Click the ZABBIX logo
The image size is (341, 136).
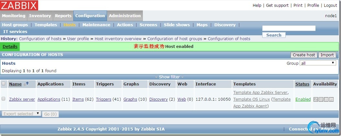pos(19,5)
